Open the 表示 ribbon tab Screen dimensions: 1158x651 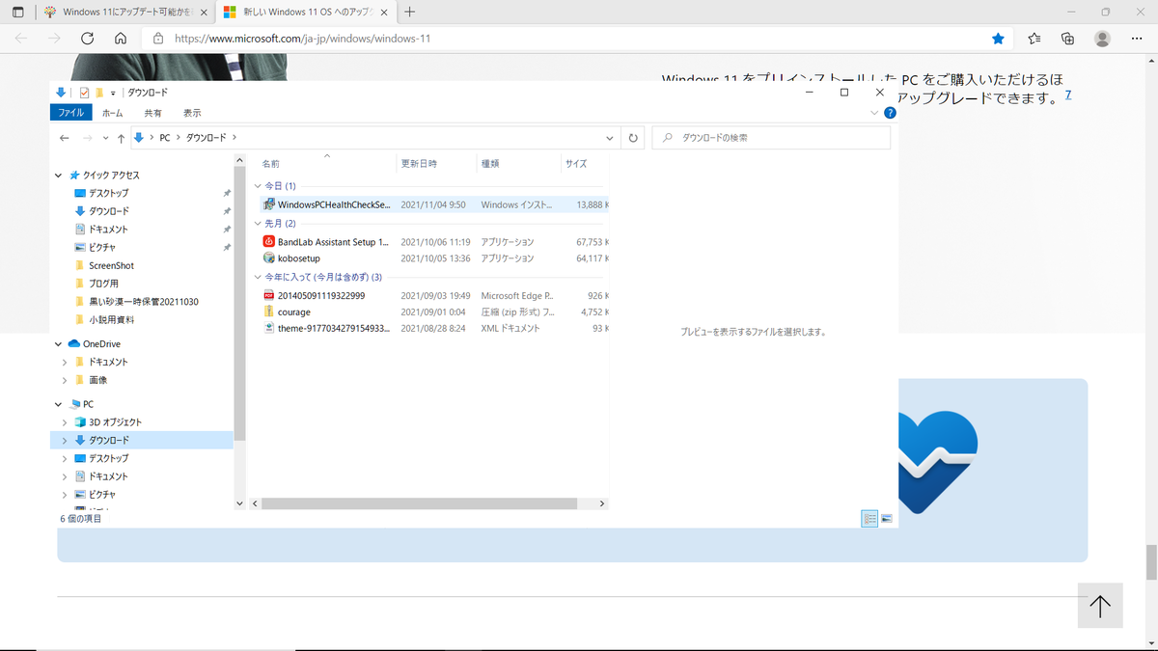coord(192,113)
